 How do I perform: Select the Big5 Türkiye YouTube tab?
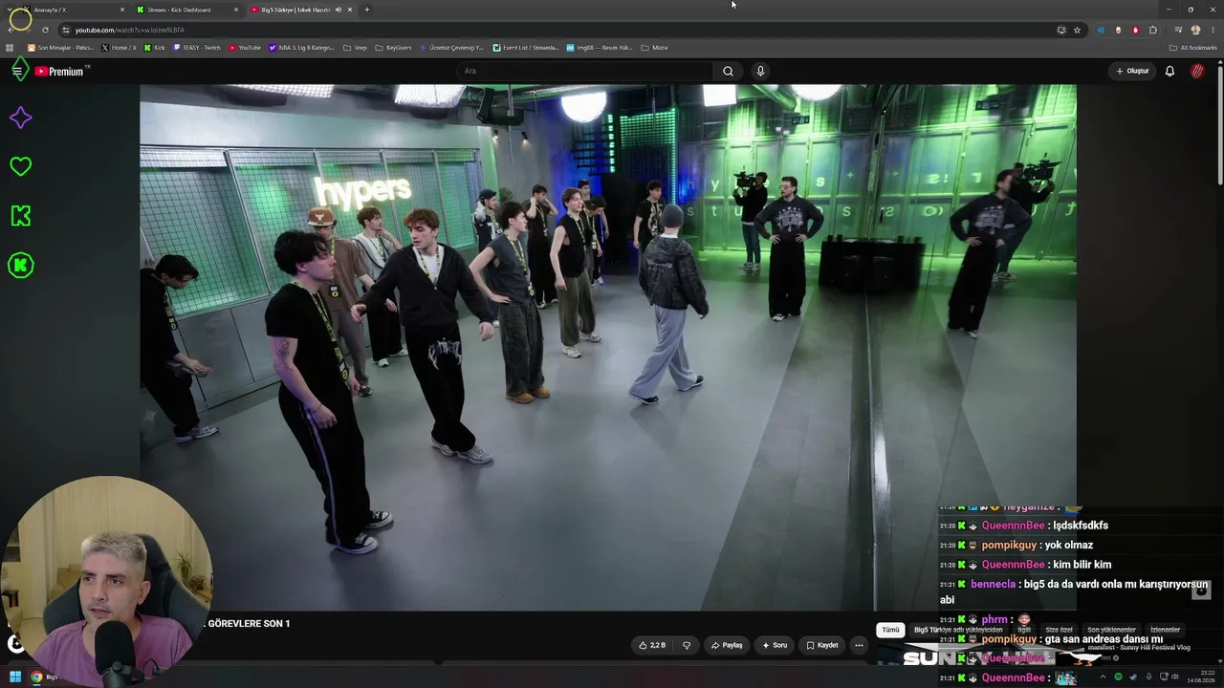(x=300, y=10)
